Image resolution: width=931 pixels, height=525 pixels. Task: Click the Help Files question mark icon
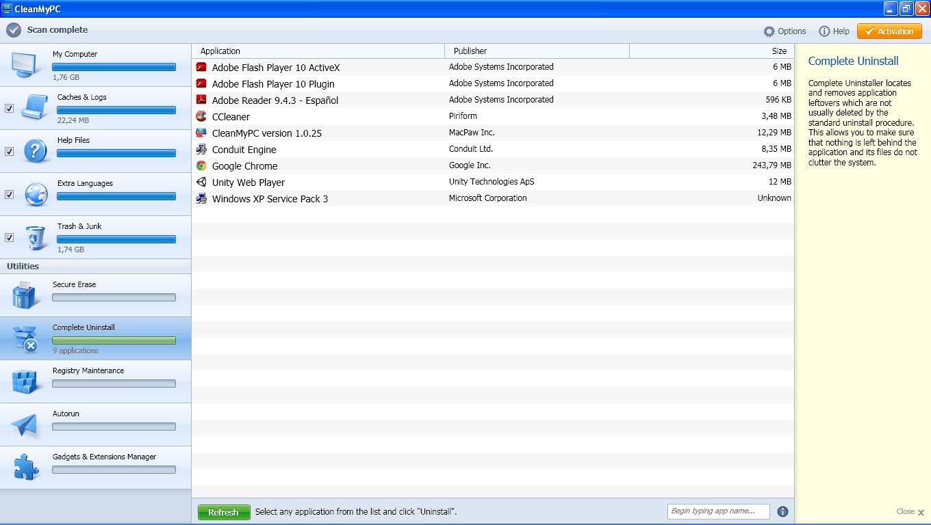tap(35, 151)
